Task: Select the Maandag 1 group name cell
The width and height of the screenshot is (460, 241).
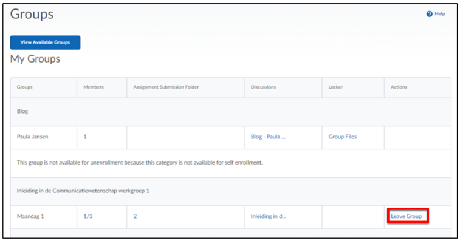Action: click(x=44, y=217)
